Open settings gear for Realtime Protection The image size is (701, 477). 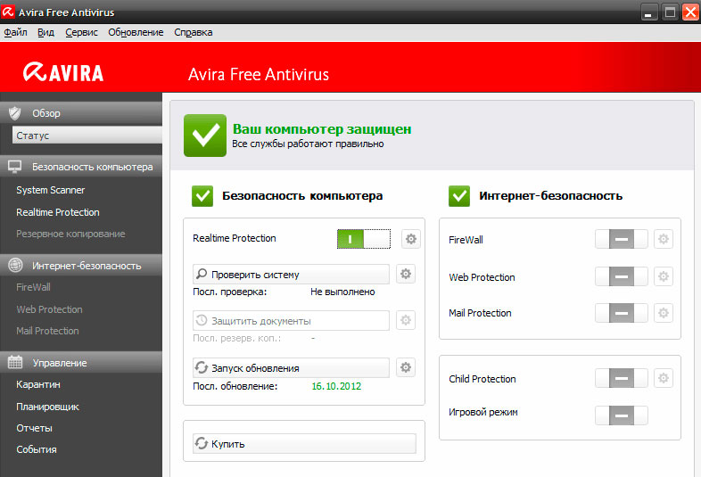coord(410,239)
